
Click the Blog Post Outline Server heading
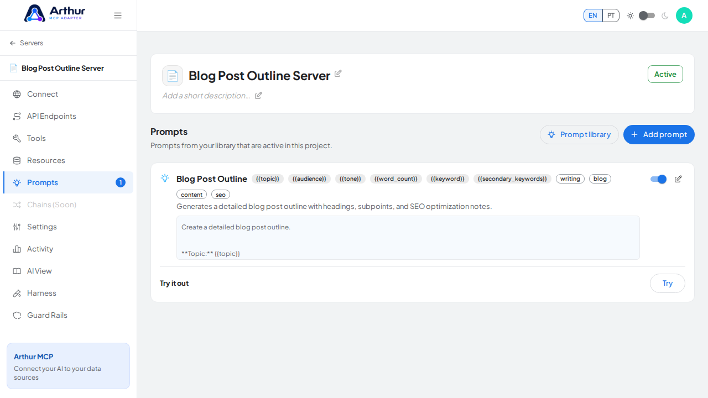[259, 76]
